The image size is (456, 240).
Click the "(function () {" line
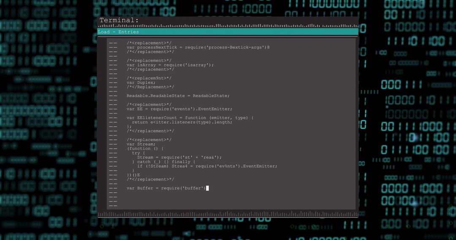(145, 148)
